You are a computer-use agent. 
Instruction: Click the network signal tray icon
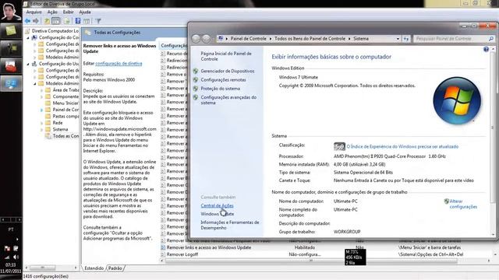click(7, 257)
